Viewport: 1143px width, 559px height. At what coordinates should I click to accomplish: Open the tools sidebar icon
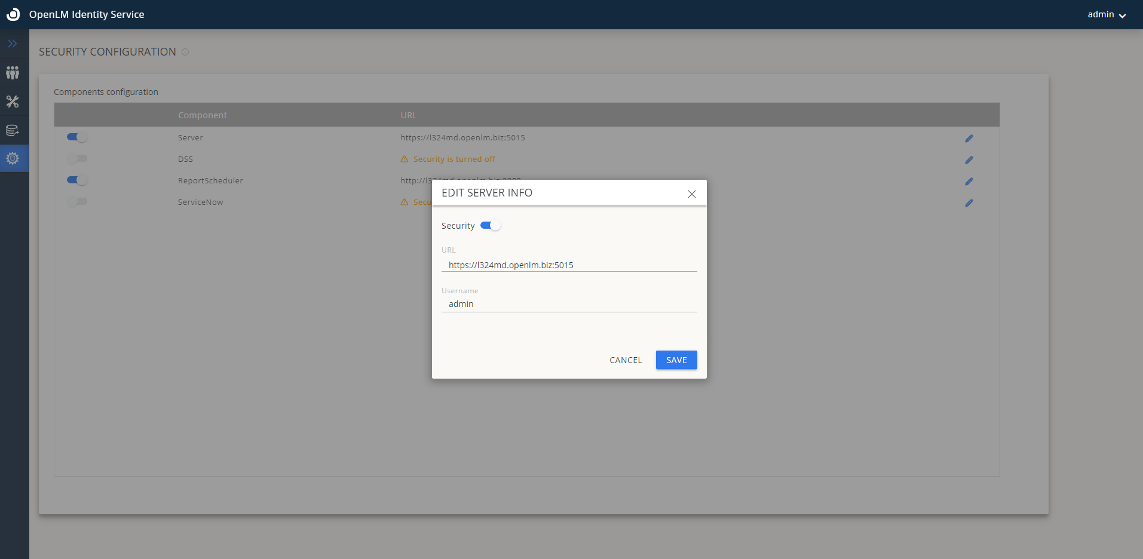[x=13, y=102]
